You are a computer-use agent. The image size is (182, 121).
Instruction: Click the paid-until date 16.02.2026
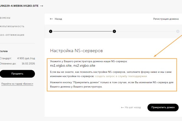click(28, 64)
